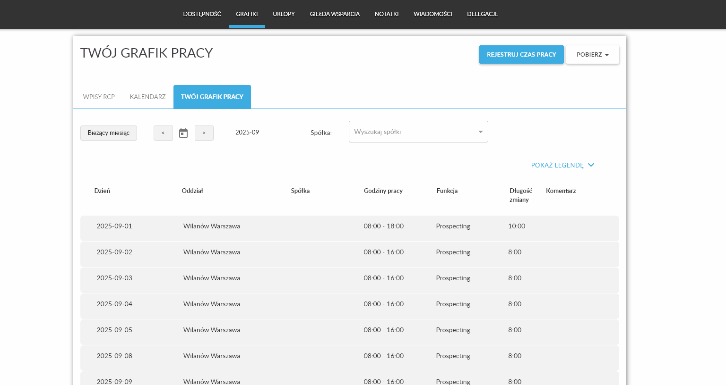Go to next month arrow
Viewport: 726px width, 385px height.
[204, 133]
